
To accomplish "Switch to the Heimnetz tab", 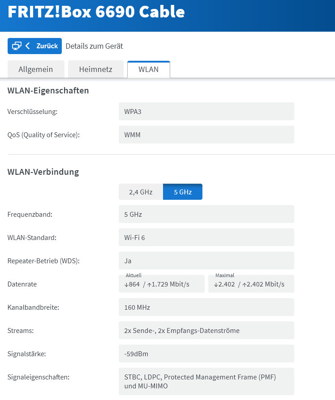I will [x=95, y=69].
